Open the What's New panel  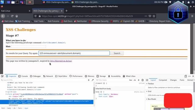pos(129,76)
